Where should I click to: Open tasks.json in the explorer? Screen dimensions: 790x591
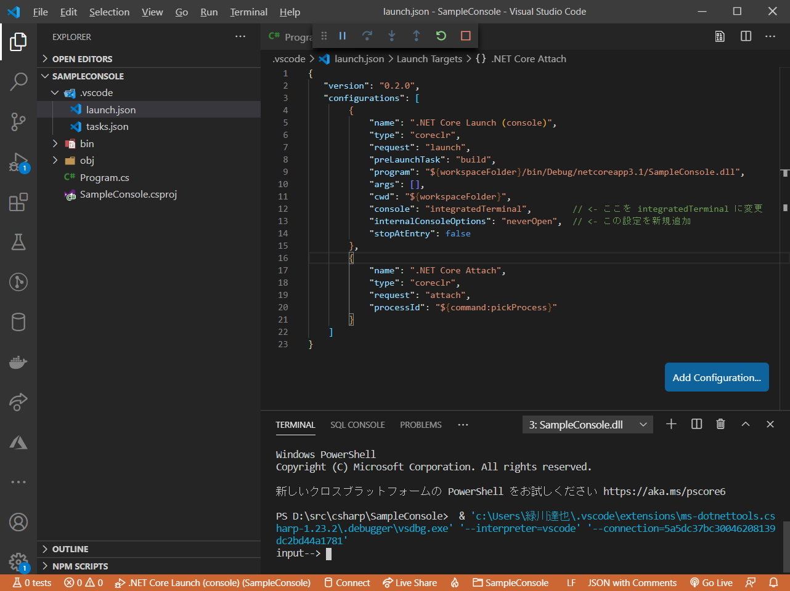pyautogui.click(x=149, y=127)
